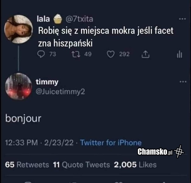Open timmy's profile avatar
This screenshot has height=183, width=191.
pos(18,86)
